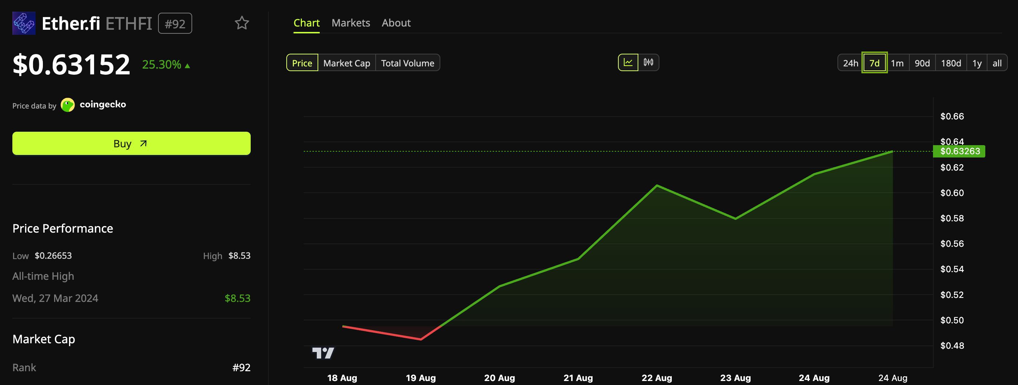Image resolution: width=1018 pixels, height=385 pixels.
Task: Click the High $8.53 value
Action: 239,255
